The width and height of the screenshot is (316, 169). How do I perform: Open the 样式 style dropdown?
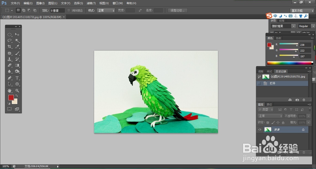tap(106, 10)
